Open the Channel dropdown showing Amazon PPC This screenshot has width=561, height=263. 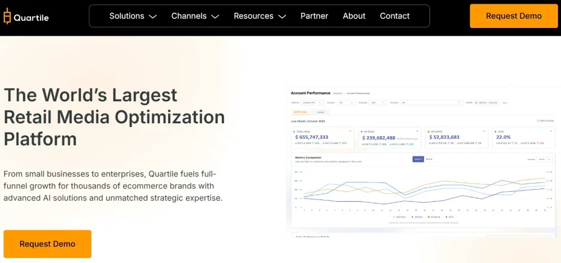pos(312,102)
